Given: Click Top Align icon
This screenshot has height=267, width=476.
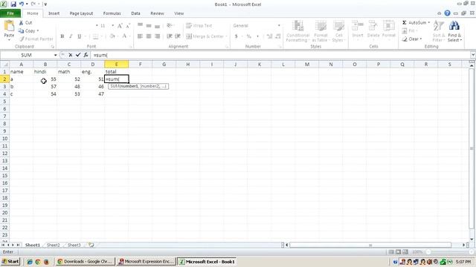Looking at the screenshot, I should click(x=140, y=25).
